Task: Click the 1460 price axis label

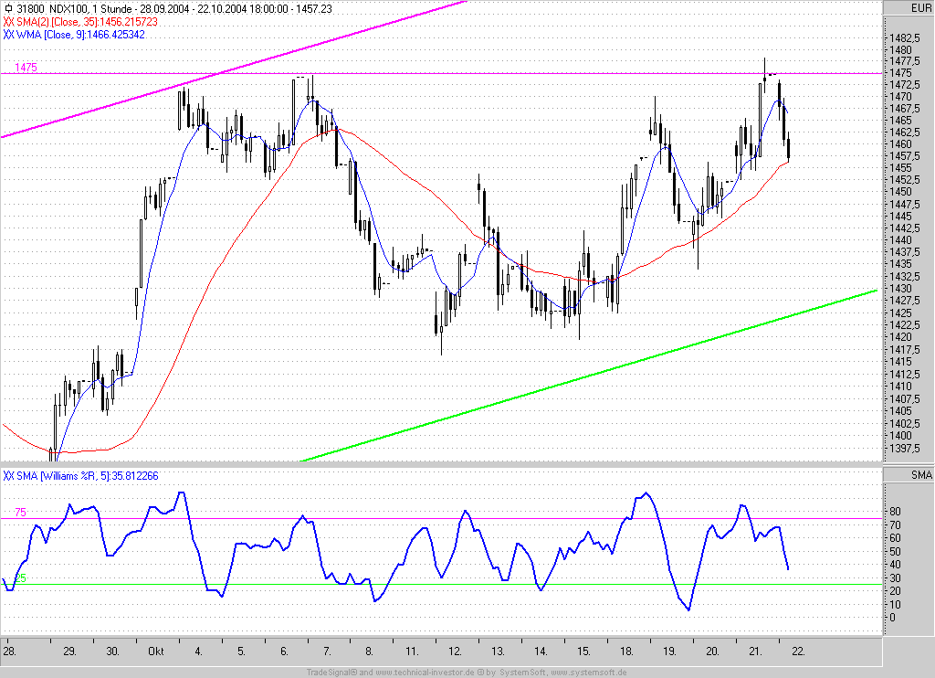Action: 900,143
